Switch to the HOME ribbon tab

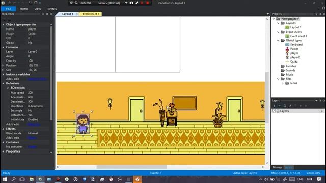(x=24, y=9)
